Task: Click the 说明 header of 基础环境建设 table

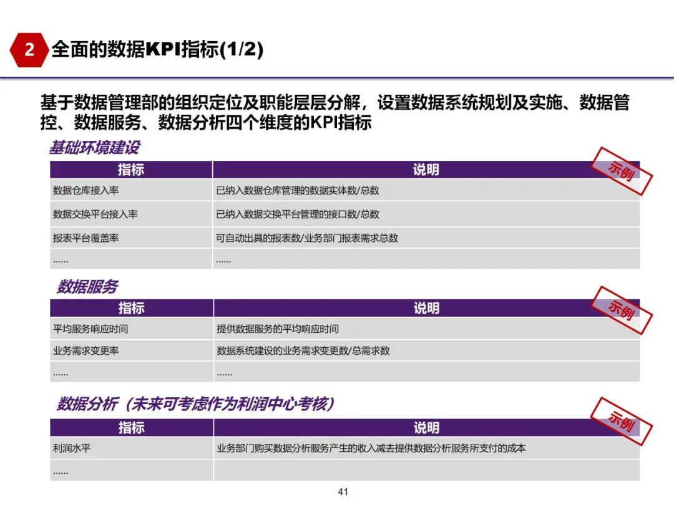Action: (x=426, y=170)
